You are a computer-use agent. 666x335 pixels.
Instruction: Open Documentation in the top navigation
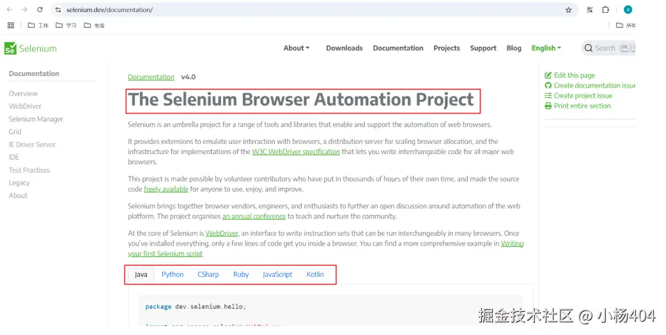click(x=398, y=48)
